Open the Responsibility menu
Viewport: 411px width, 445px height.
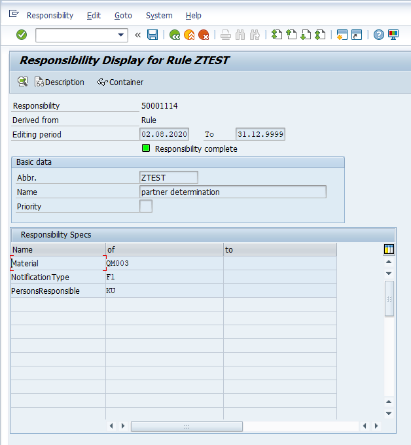[x=50, y=15]
